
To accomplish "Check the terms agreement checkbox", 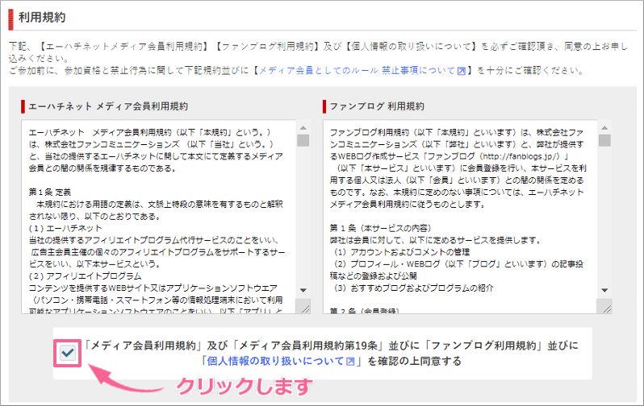I will pyautogui.click(x=68, y=353).
